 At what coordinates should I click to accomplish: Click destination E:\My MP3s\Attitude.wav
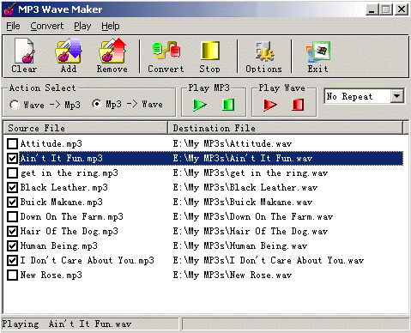point(233,143)
